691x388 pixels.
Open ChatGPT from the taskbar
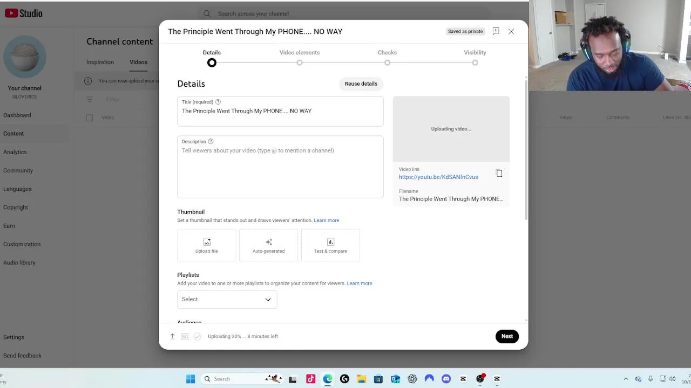412,379
